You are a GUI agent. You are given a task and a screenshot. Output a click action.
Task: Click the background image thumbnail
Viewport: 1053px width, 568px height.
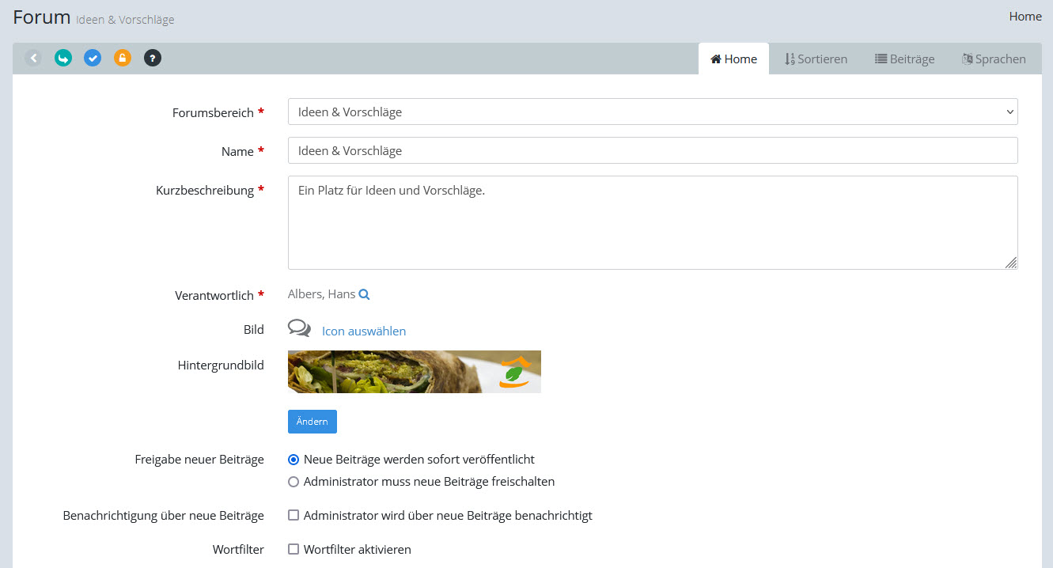(x=415, y=372)
